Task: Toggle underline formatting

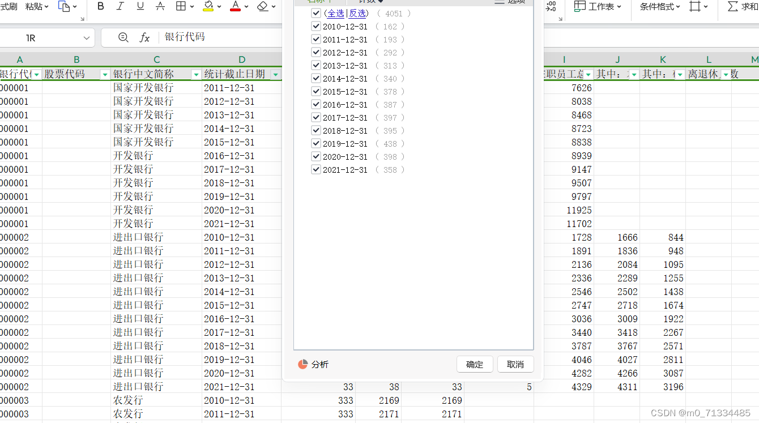Action: [x=140, y=6]
